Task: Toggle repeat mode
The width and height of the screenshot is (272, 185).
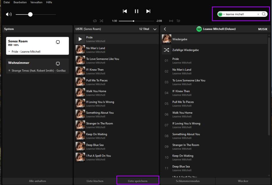Action: 95,21
